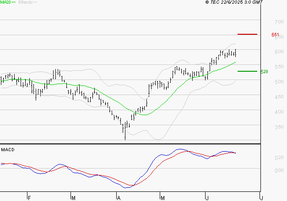Click the 350 price axis label

click(279, 127)
